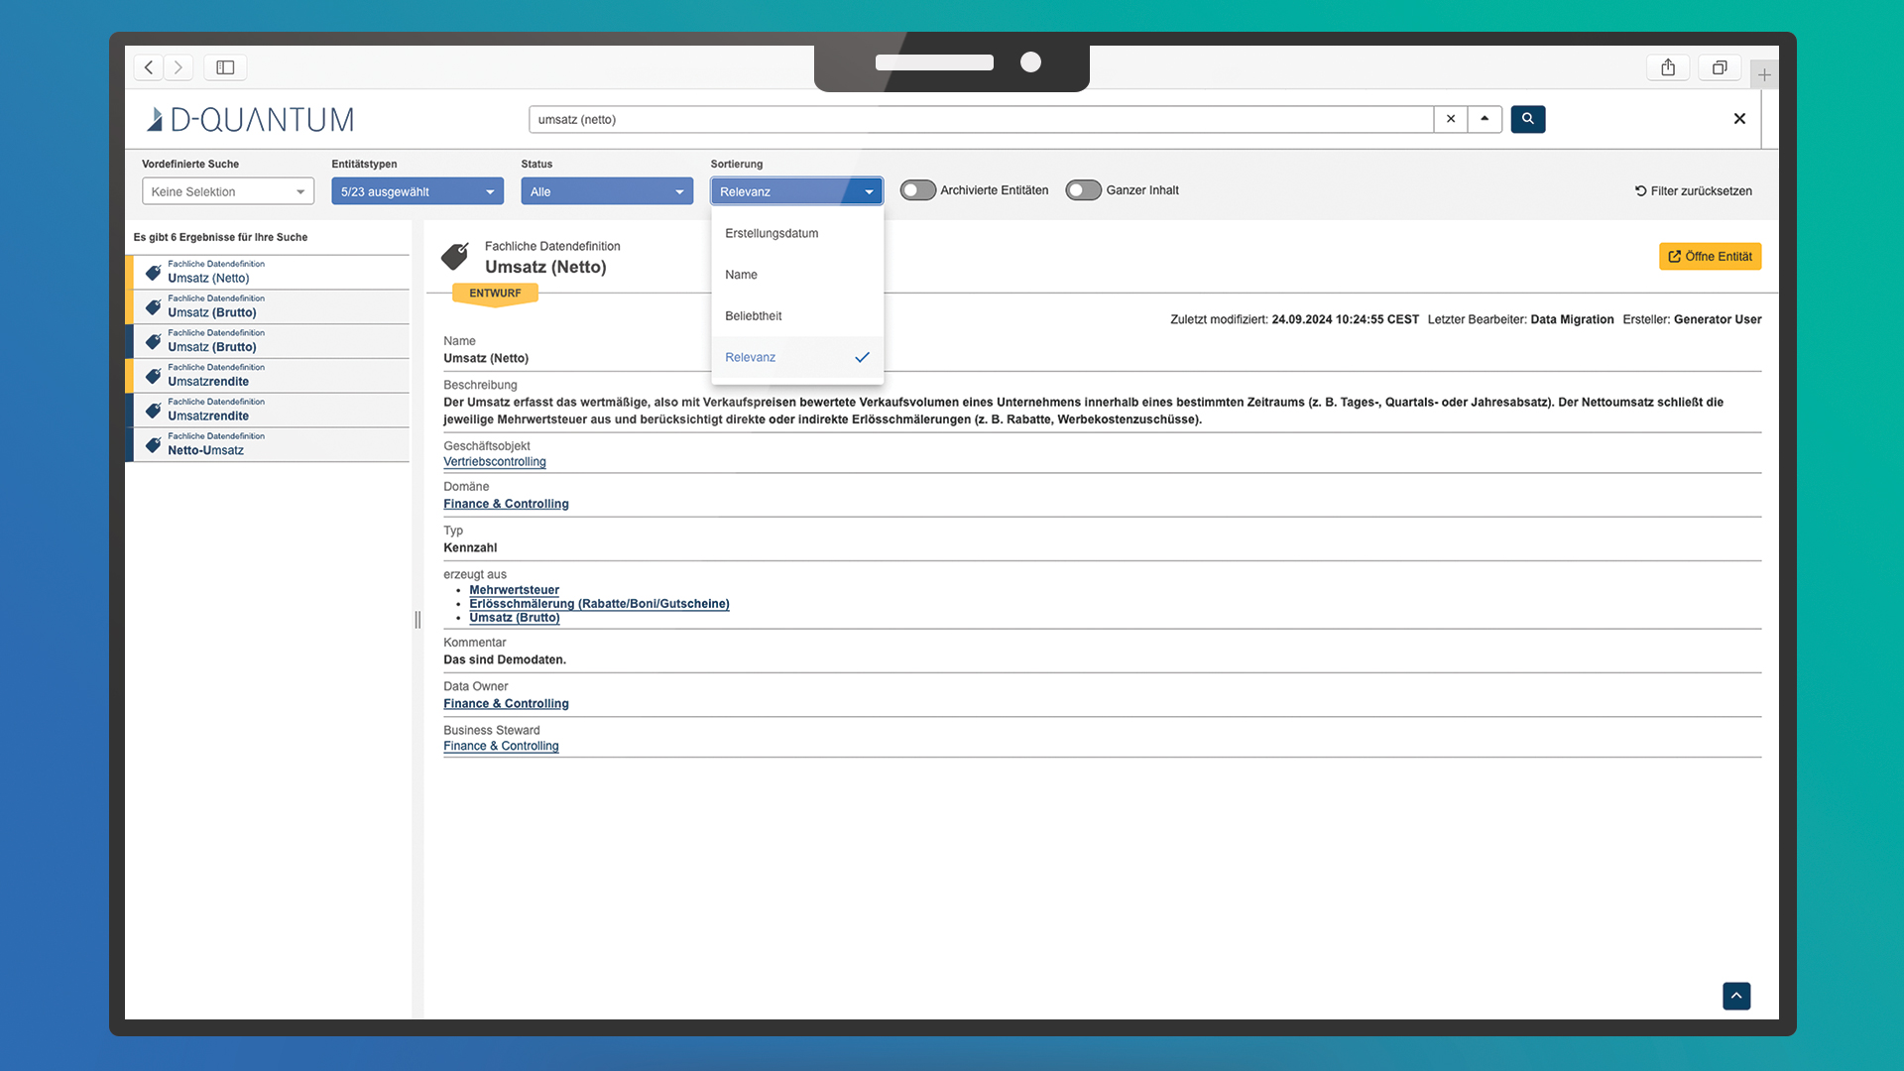Click the share icon in browser toolbar

click(1668, 67)
